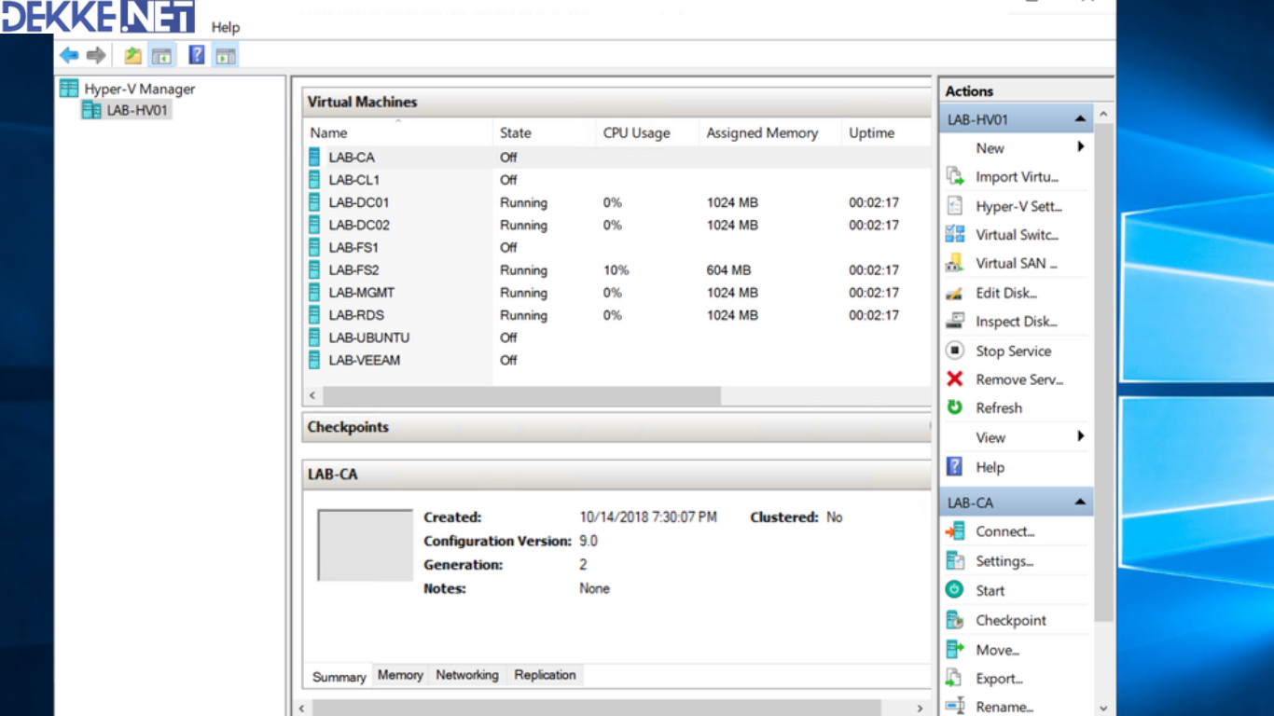The height and width of the screenshot is (716, 1274).
Task: Collapse the LAB-CA actions section
Action: tap(1080, 503)
